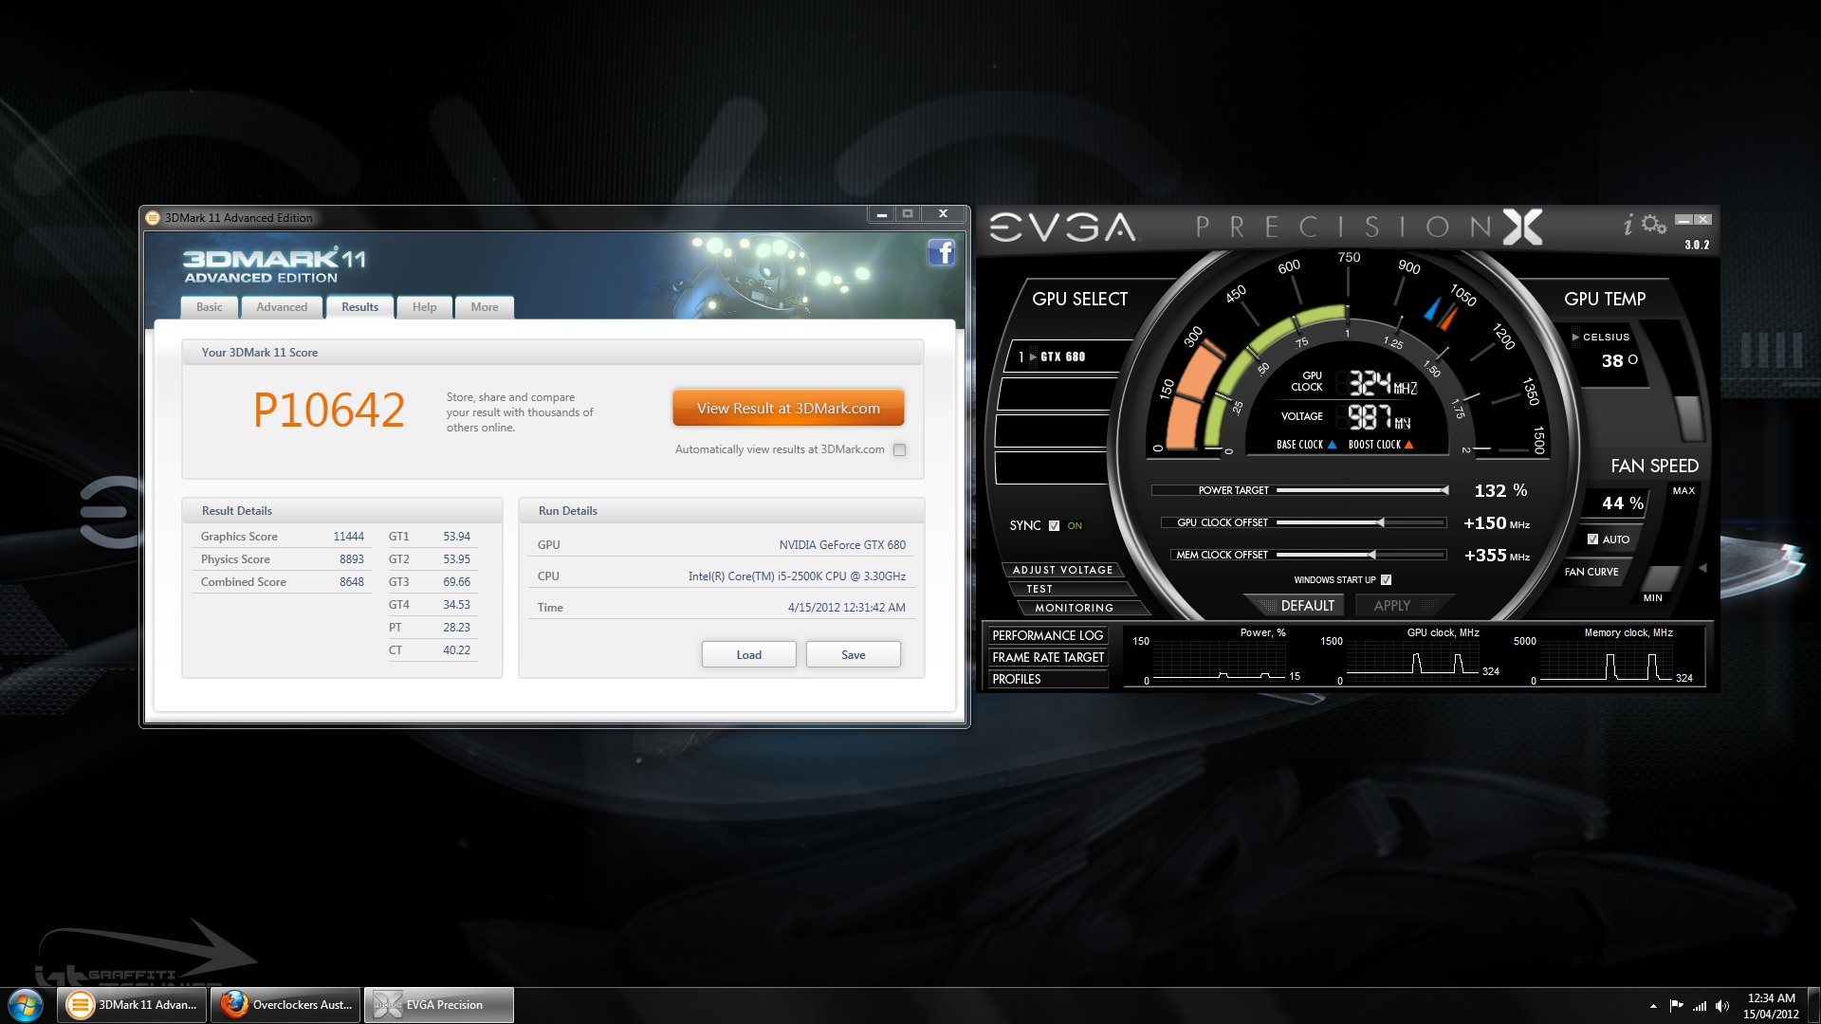The height and width of the screenshot is (1024, 1821).
Task: Open the More tab in 3DMark
Action: tap(484, 307)
